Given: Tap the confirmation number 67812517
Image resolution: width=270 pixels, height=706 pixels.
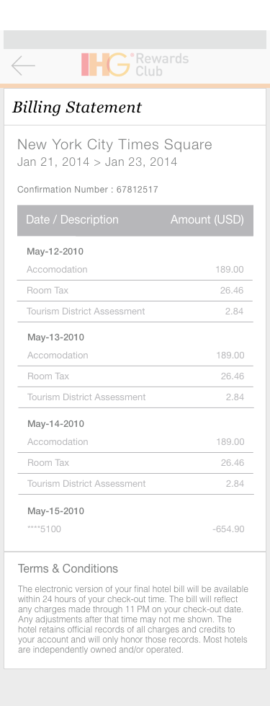Looking at the screenshot, I should [137, 190].
